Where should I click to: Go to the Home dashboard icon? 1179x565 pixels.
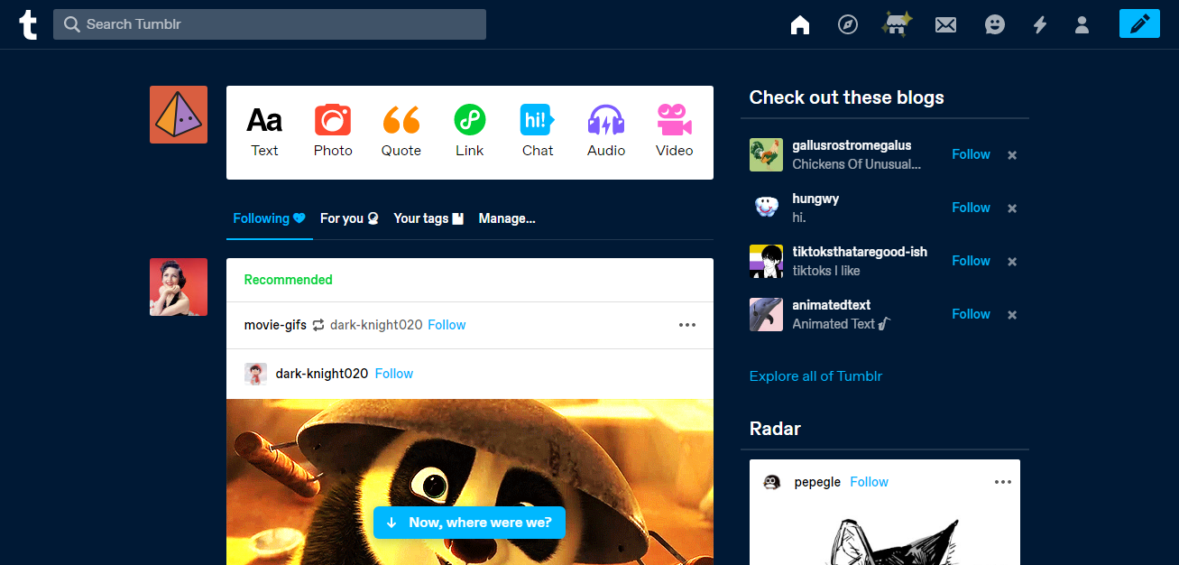tap(800, 25)
